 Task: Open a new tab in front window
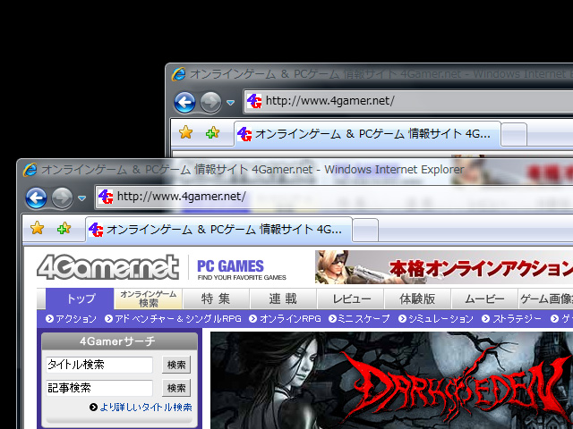click(365, 231)
